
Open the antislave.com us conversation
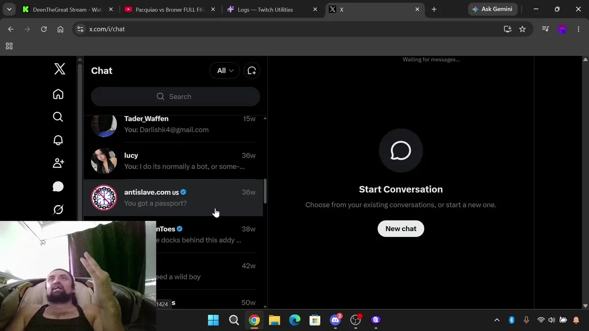pos(173,198)
